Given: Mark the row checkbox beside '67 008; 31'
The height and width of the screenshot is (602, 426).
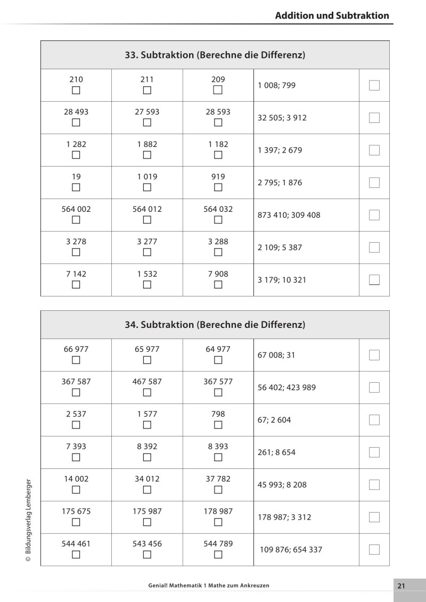Looking at the screenshot, I should click(374, 355).
